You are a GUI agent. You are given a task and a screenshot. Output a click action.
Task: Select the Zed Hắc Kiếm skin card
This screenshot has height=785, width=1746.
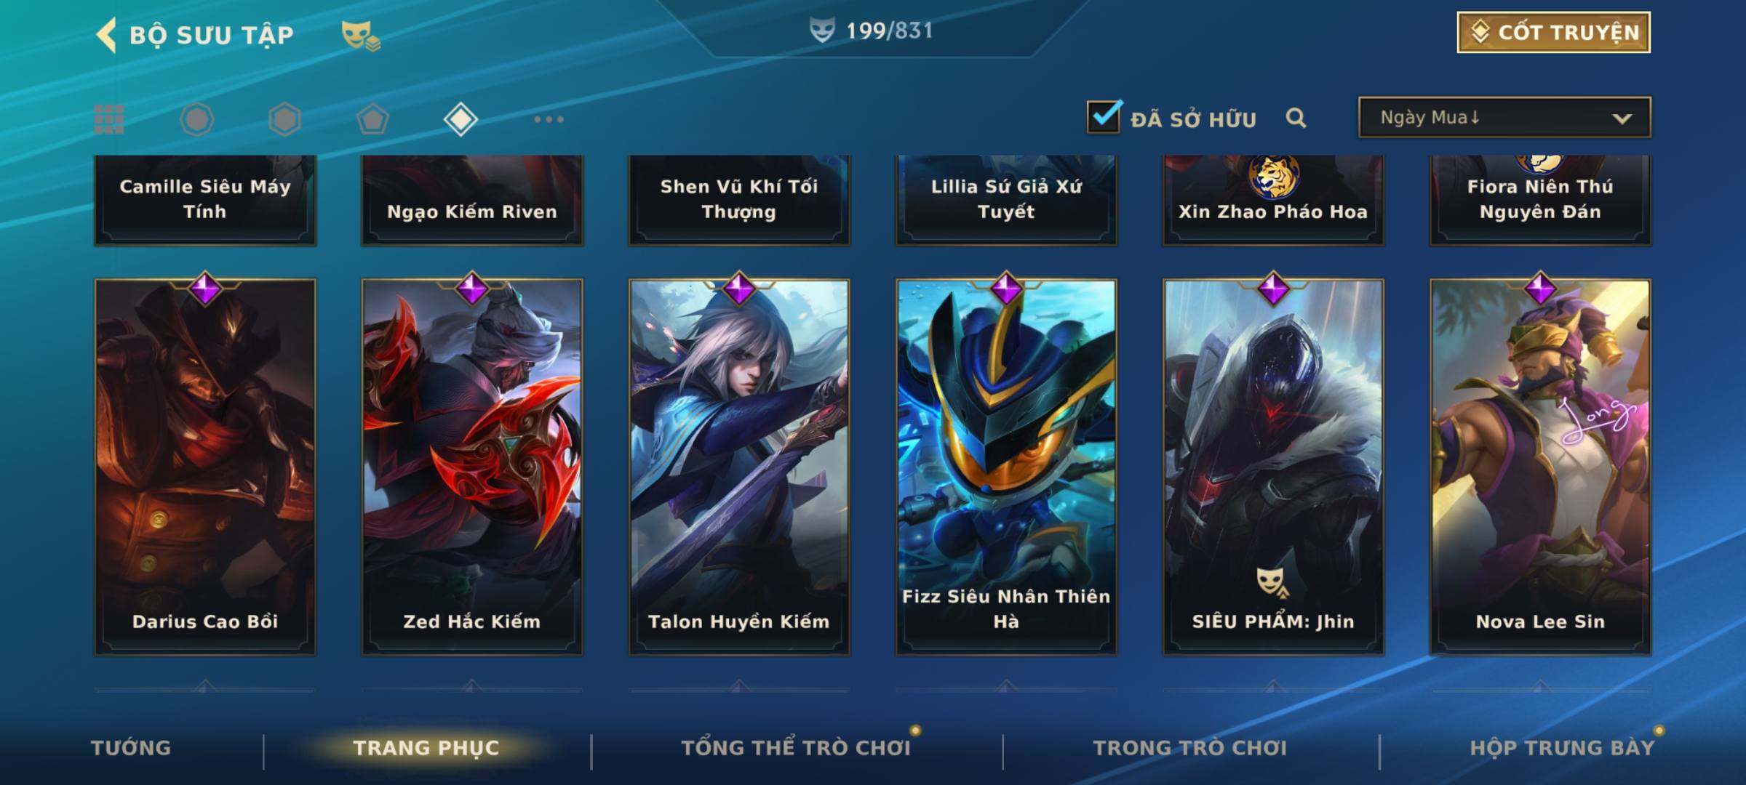point(472,467)
